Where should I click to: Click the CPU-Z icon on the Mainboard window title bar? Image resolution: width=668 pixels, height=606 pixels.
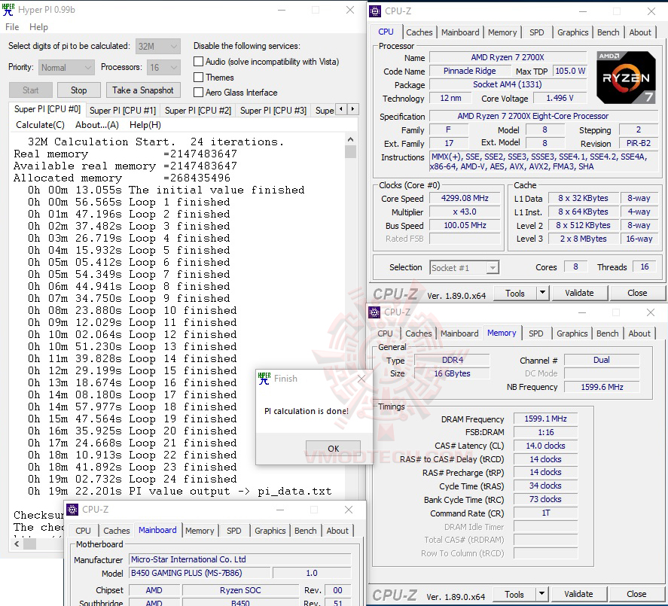click(72, 510)
